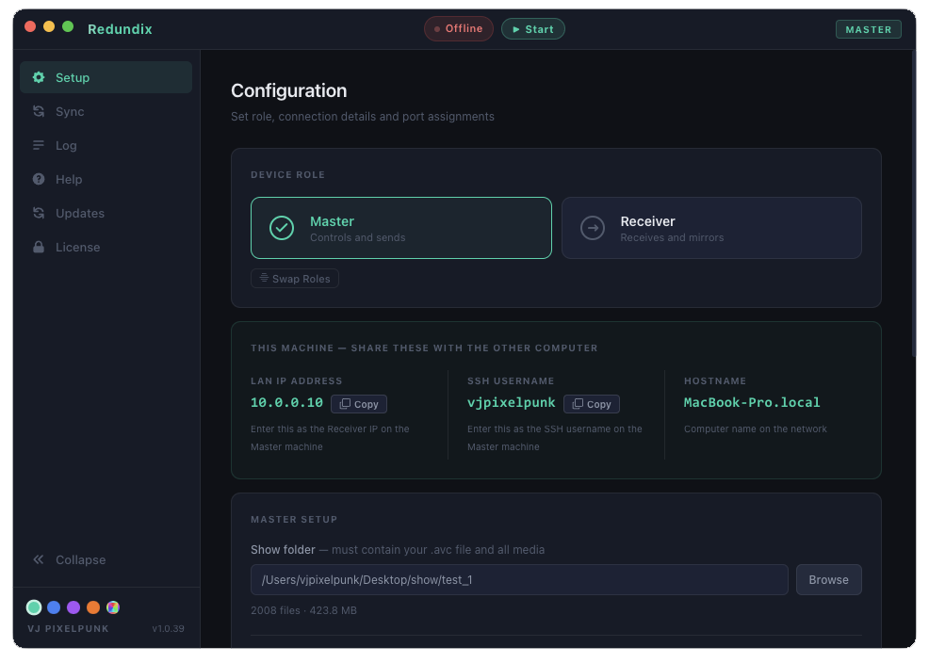This screenshot has width=929, height=663.
Task: Open the Help section in the sidebar
Action: pos(106,179)
